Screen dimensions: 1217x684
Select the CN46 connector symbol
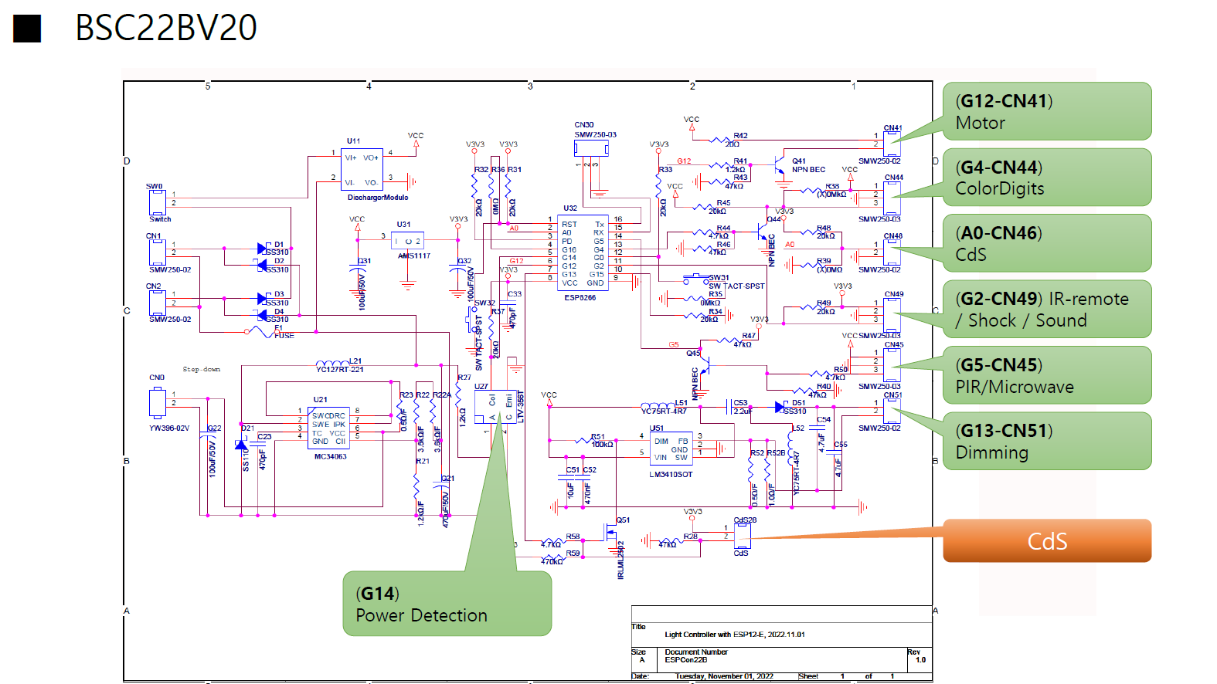click(x=891, y=252)
